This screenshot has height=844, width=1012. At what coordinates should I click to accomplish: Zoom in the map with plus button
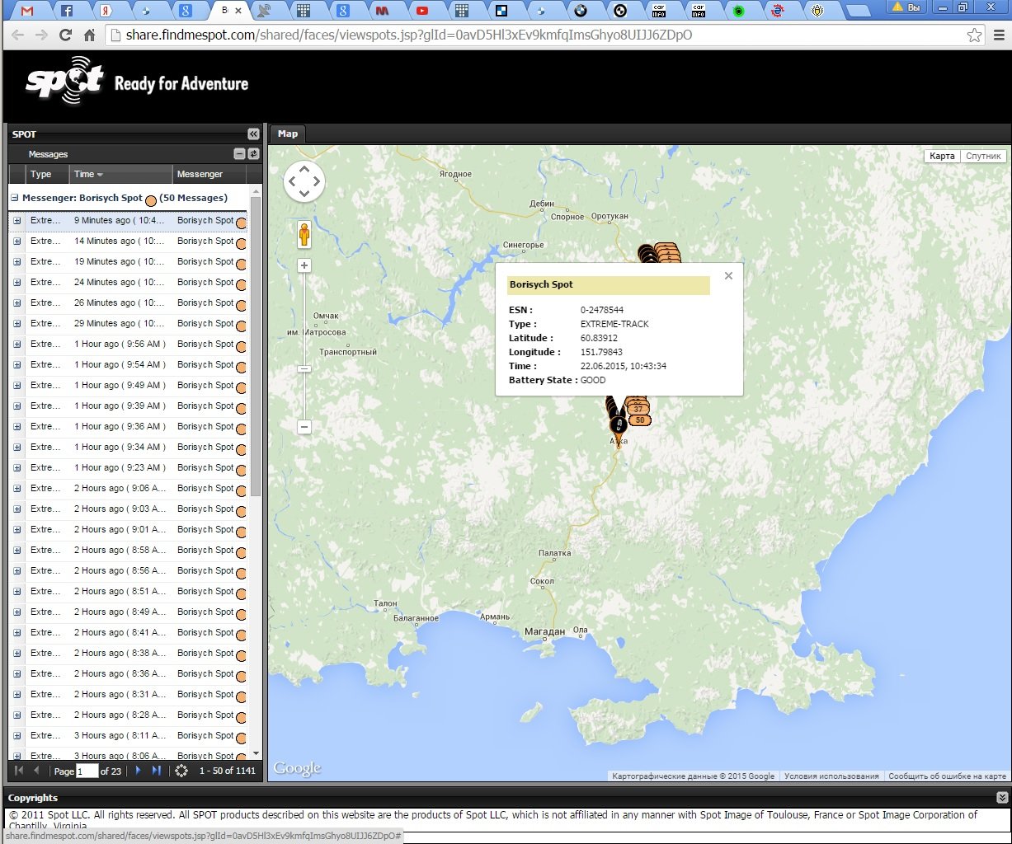tap(304, 265)
